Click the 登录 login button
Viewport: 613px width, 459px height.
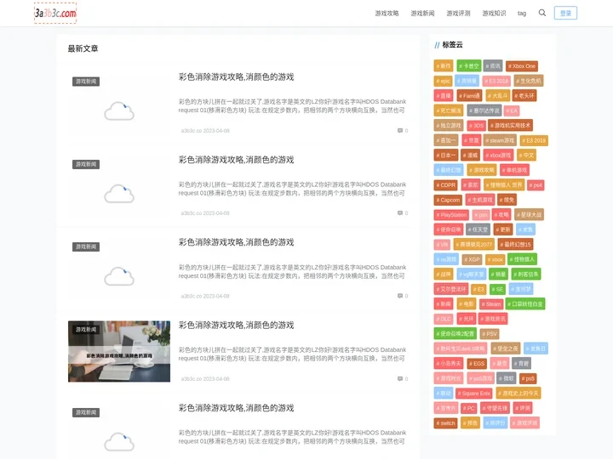pos(565,13)
